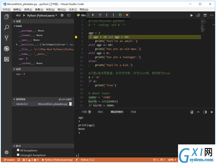Viewport: 216px width, 163px height.
Task: Open the Python debug configuration dropdown
Action: (42, 15)
